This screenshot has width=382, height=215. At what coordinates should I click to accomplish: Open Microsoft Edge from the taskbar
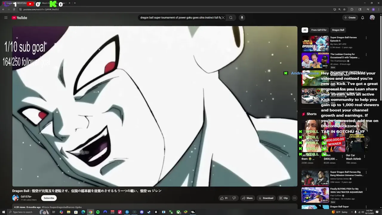click(83, 212)
